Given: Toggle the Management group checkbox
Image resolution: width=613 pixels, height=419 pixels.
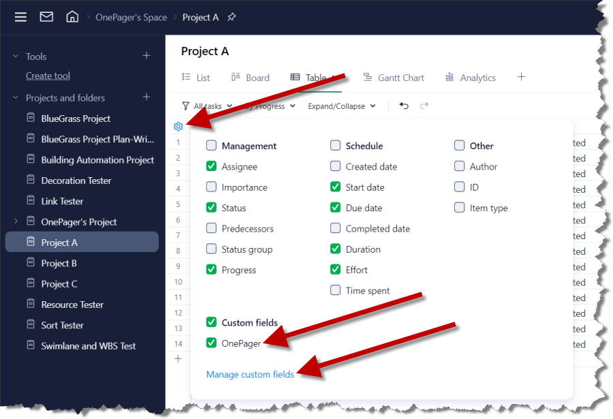Looking at the screenshot, I should pos(211,146).
